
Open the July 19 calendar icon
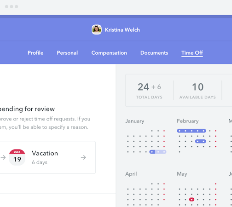17,157
